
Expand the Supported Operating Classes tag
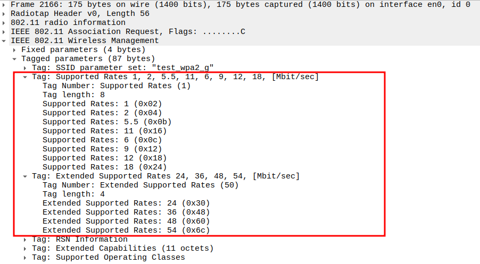25,257
